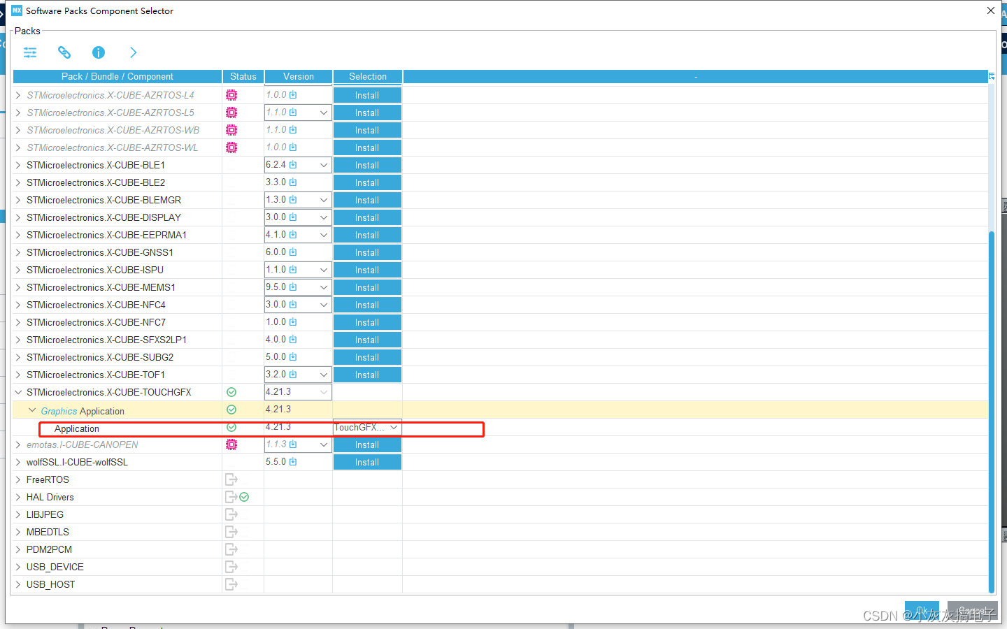Image resolution: width=1007 pixels, height=629 pixels.
Task: Click chip status icon for I-CUBE-CANOPEN
Action: [231, 444]
